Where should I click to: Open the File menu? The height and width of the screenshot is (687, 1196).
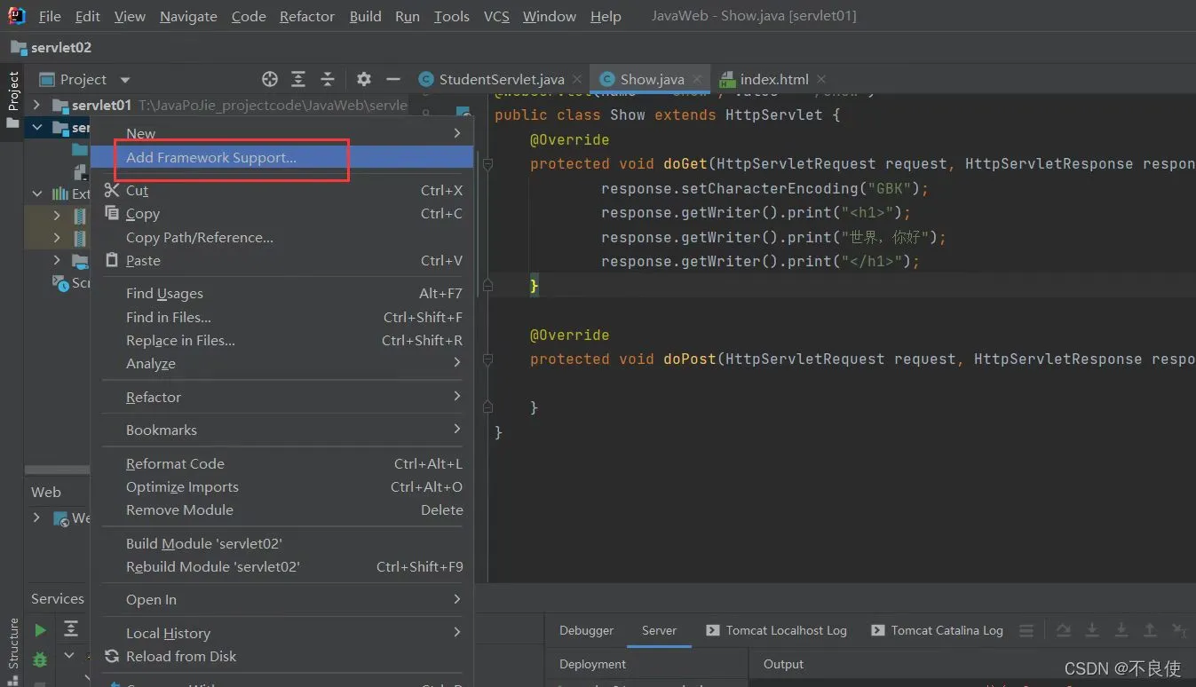(50, 17)
